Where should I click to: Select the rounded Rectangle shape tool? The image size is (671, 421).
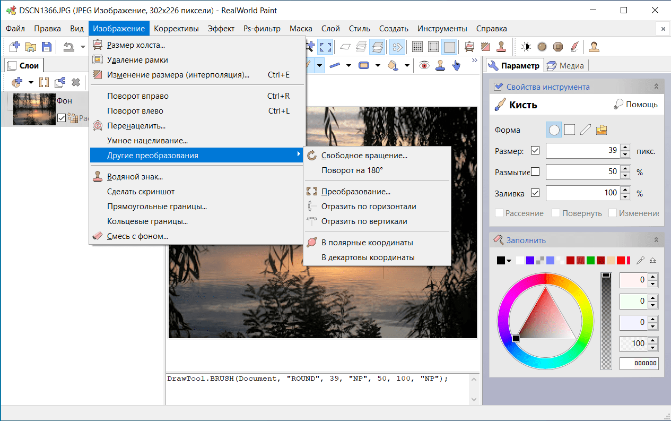(364, 65)
